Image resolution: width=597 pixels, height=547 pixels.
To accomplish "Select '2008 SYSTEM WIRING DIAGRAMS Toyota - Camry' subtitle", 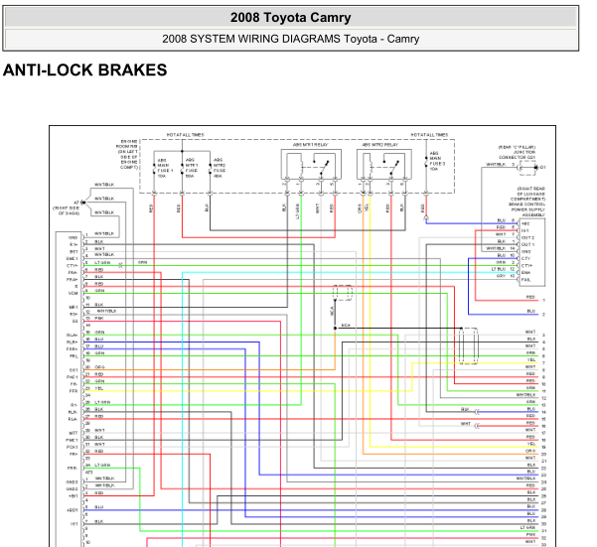I will 290,39.
